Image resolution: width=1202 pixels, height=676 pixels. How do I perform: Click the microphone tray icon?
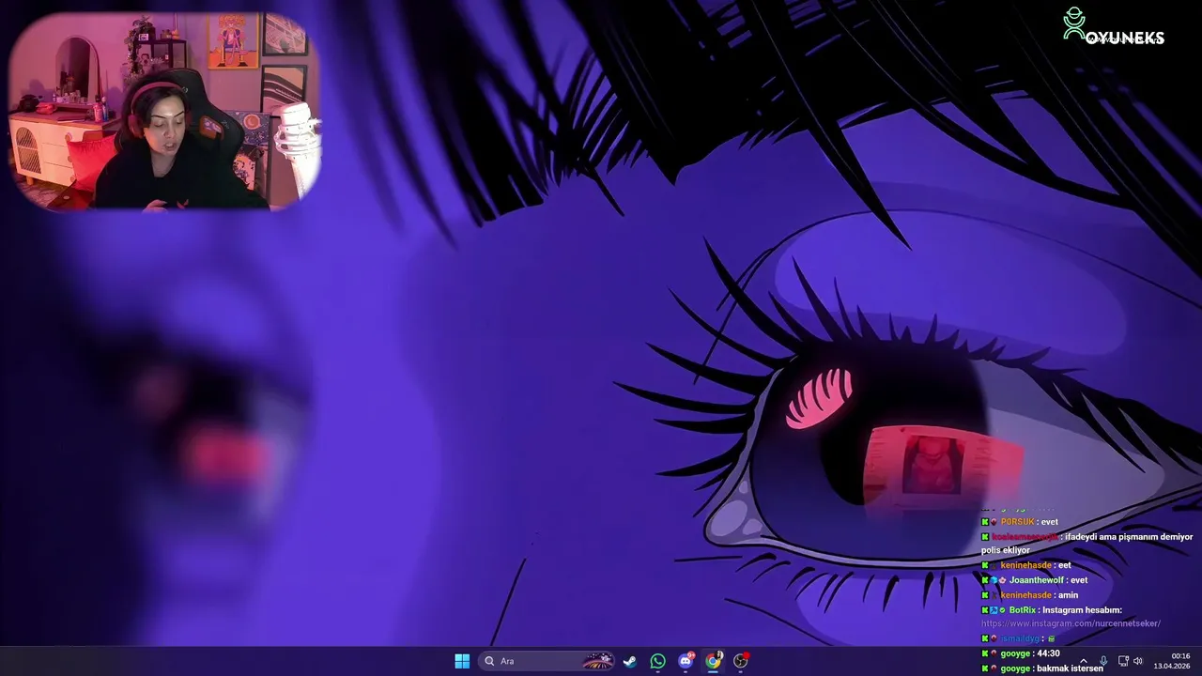[1103, 661]
